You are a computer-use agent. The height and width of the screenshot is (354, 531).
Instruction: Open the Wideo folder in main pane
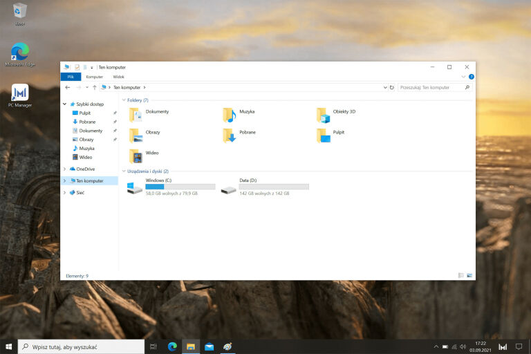144,156
